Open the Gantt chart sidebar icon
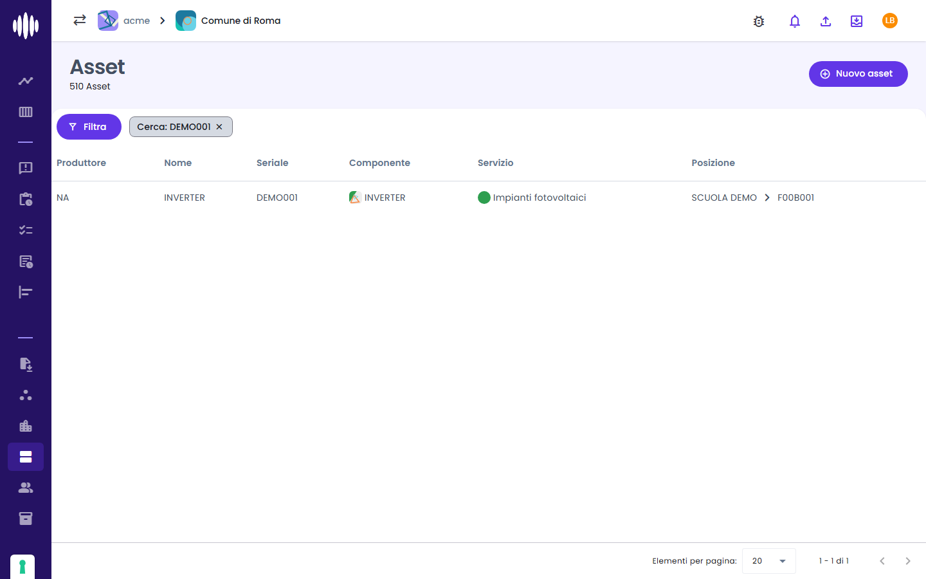The image size is (926, 579). [26, 292]
